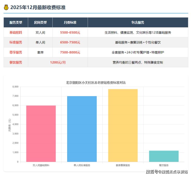Click the 尊享服务 row label
The width and height of the screenshot is (192, 176).
[16, 52]
